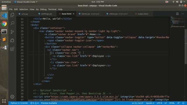Open the Explorer view in activity bar

pyautogui.click(x=12, y=15)
